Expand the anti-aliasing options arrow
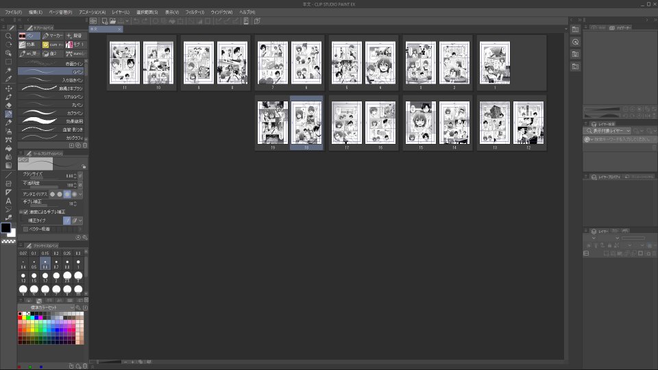Viewport: 658px width, 370px height. [x=81, y=194]
